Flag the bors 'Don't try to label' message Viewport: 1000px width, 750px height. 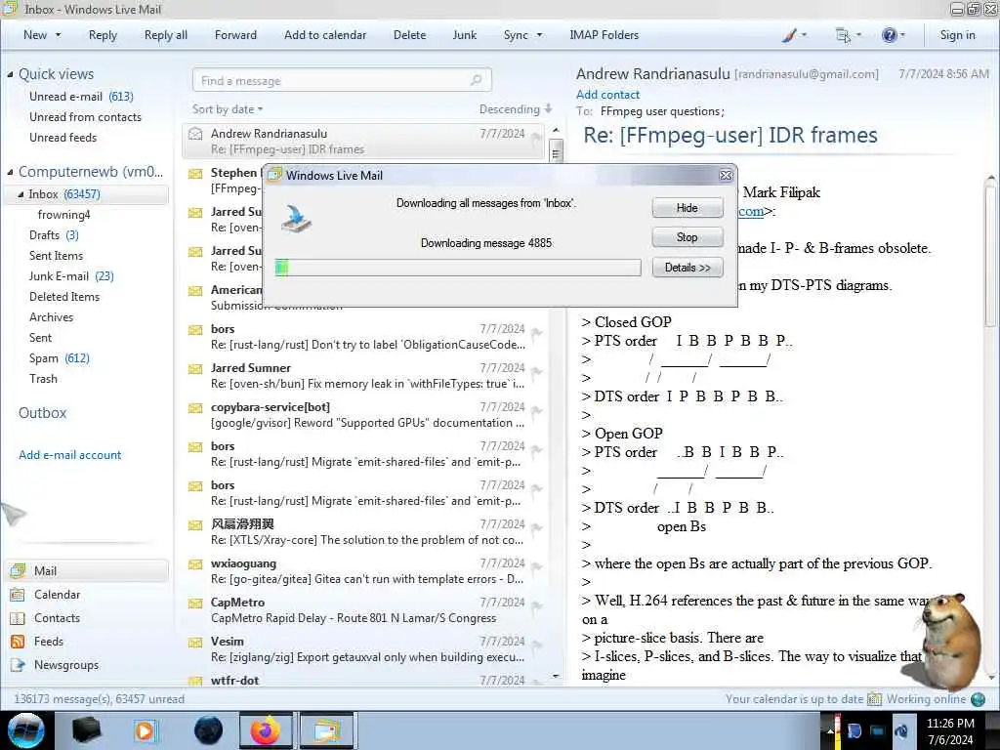537,332
